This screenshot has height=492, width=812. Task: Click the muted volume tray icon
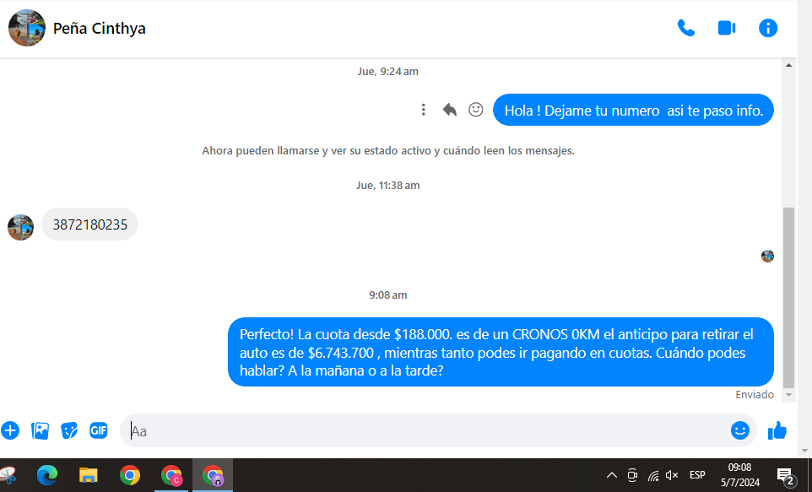pyautogui.click(x=672, y=475)
